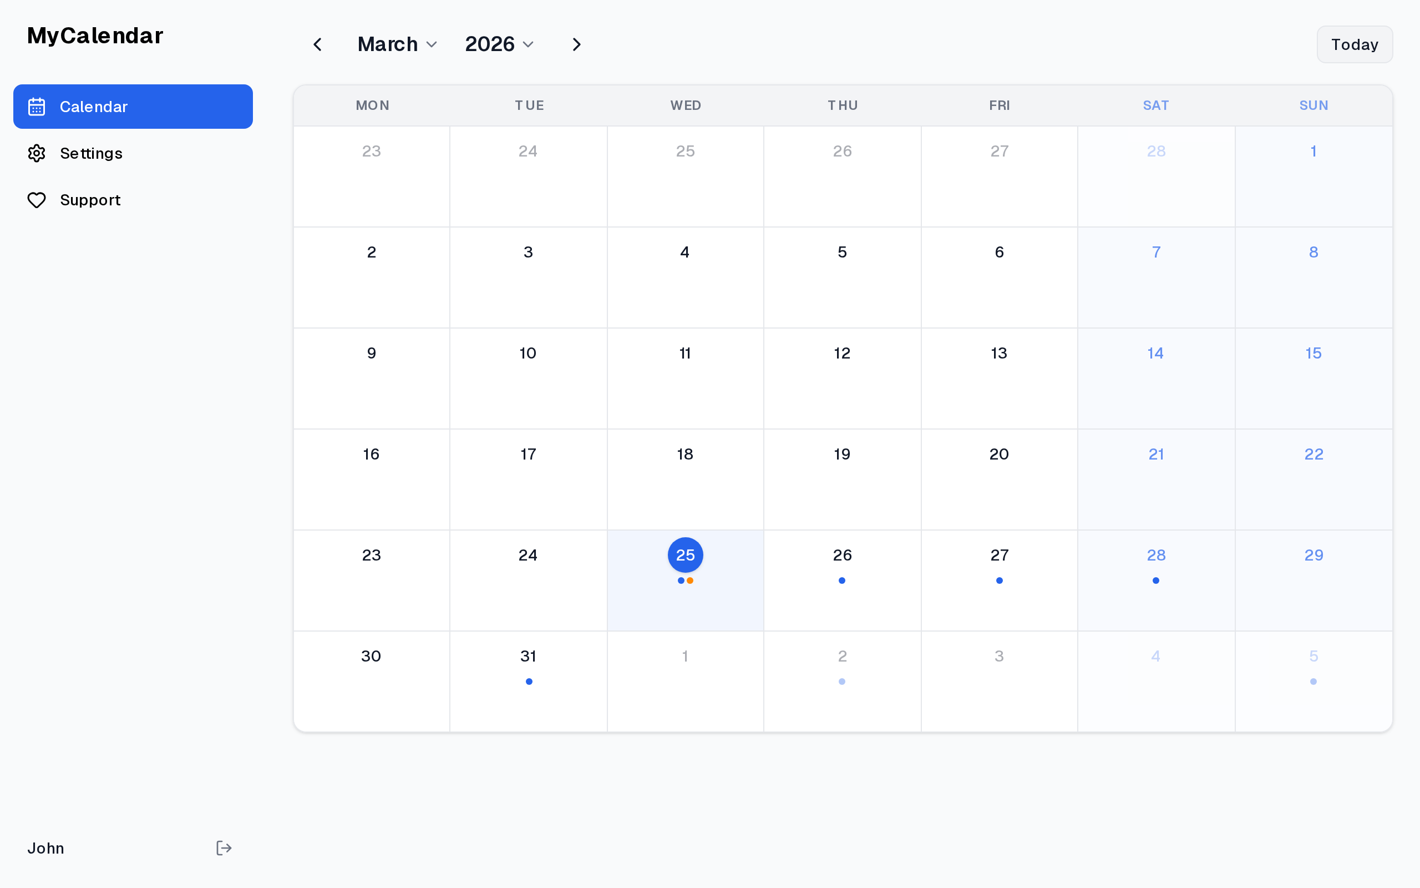Screen dimensions: 1420x888
Task: Click the event dot under March 31
Action: tap(528, 682)
